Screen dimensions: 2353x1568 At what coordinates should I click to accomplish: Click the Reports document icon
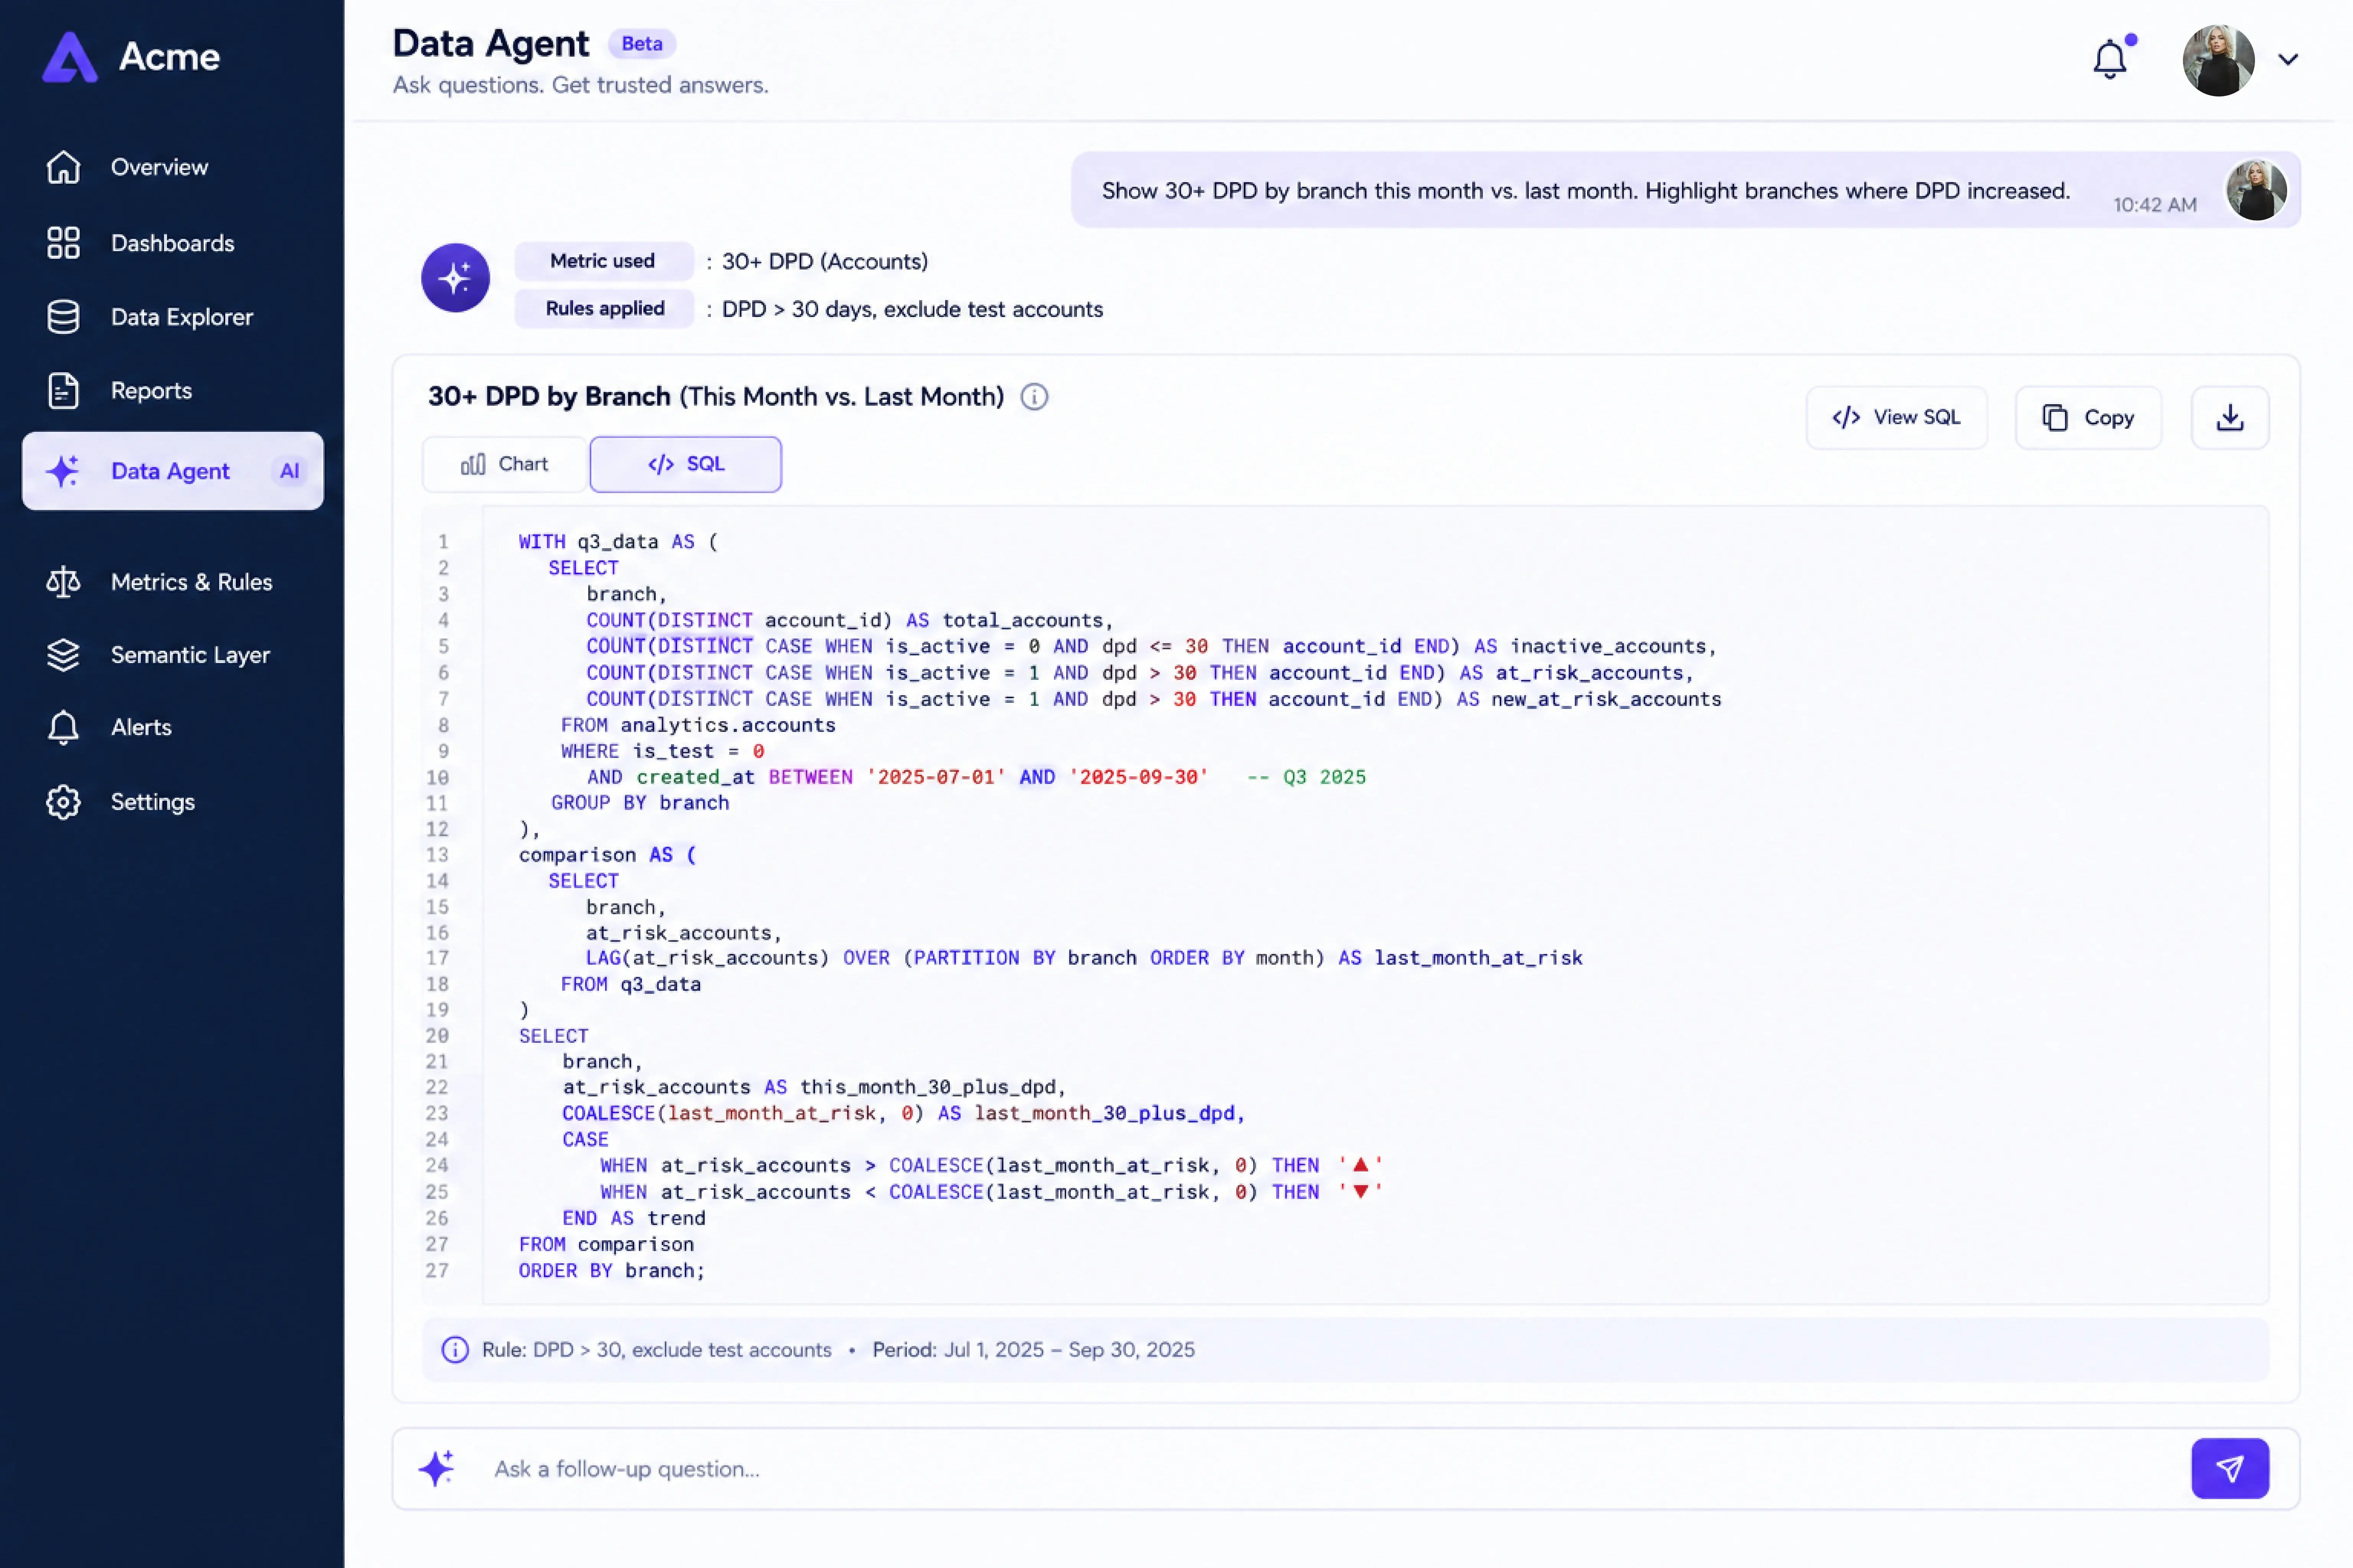click(x=63, y=391)
